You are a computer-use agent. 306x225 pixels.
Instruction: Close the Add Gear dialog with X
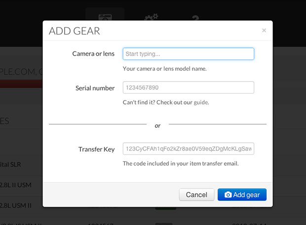coord(264,31)
